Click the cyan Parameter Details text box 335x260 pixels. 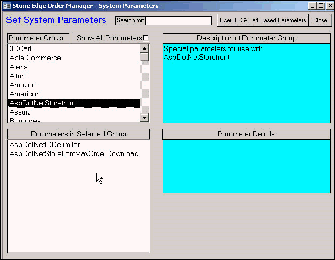tap(247, 166)
